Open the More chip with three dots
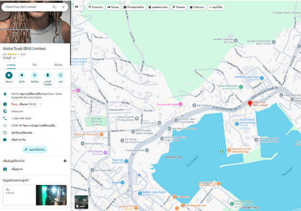The width and height of the screenshot is (301, 211). [216, 7]
